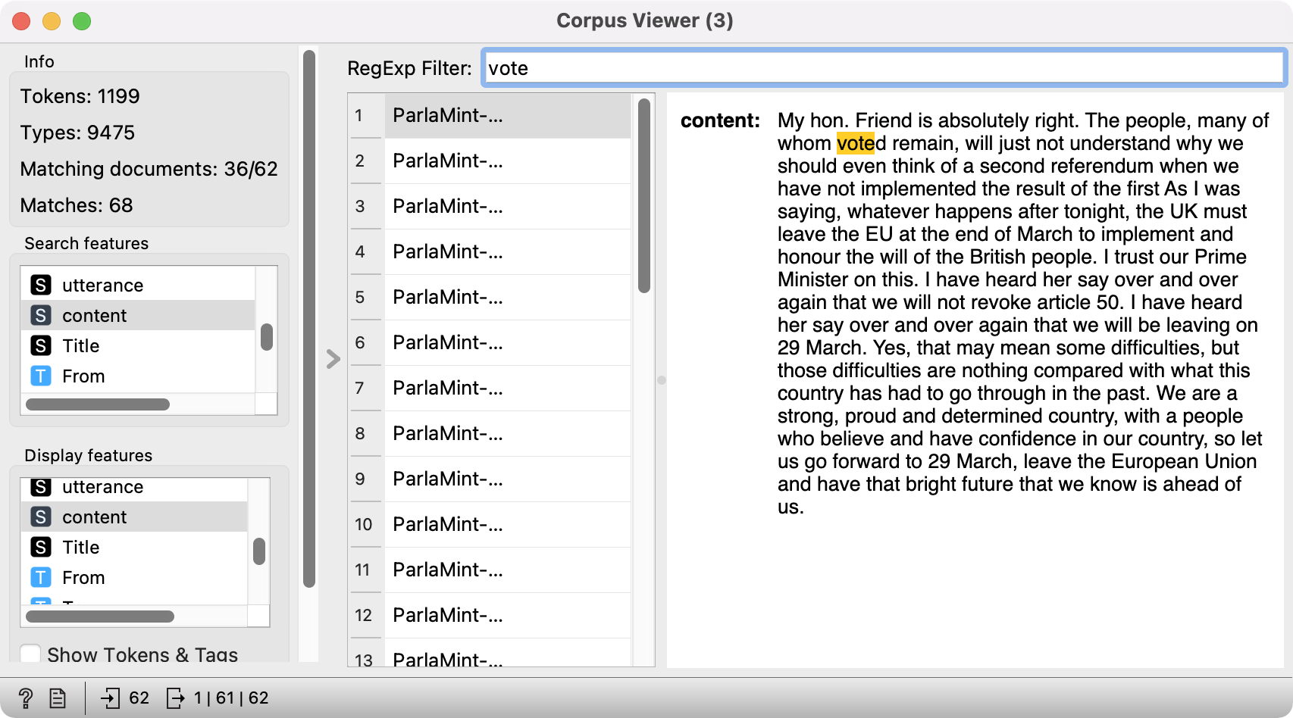Select 'From' in Display features list
The width and height of the screenshot is (1293, 718).
(x=83, y=578)
